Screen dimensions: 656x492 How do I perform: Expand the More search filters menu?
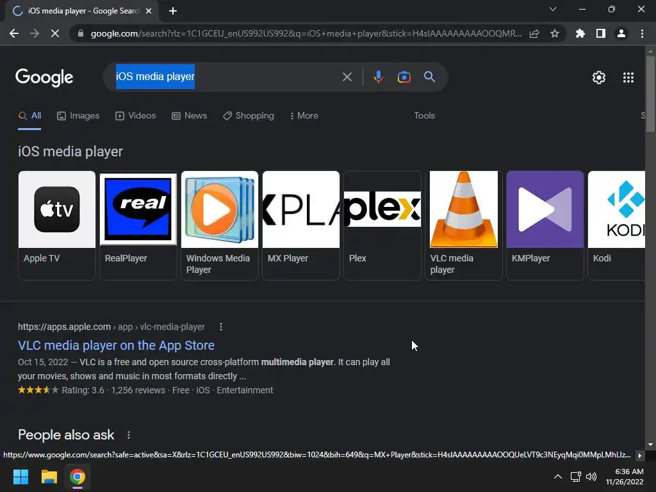click(x=304, y=116)
